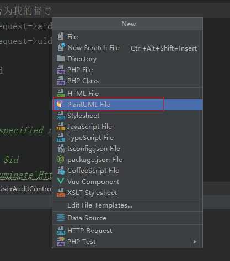
Task: Click the Directory folder icon
Action: coord(61,58)
